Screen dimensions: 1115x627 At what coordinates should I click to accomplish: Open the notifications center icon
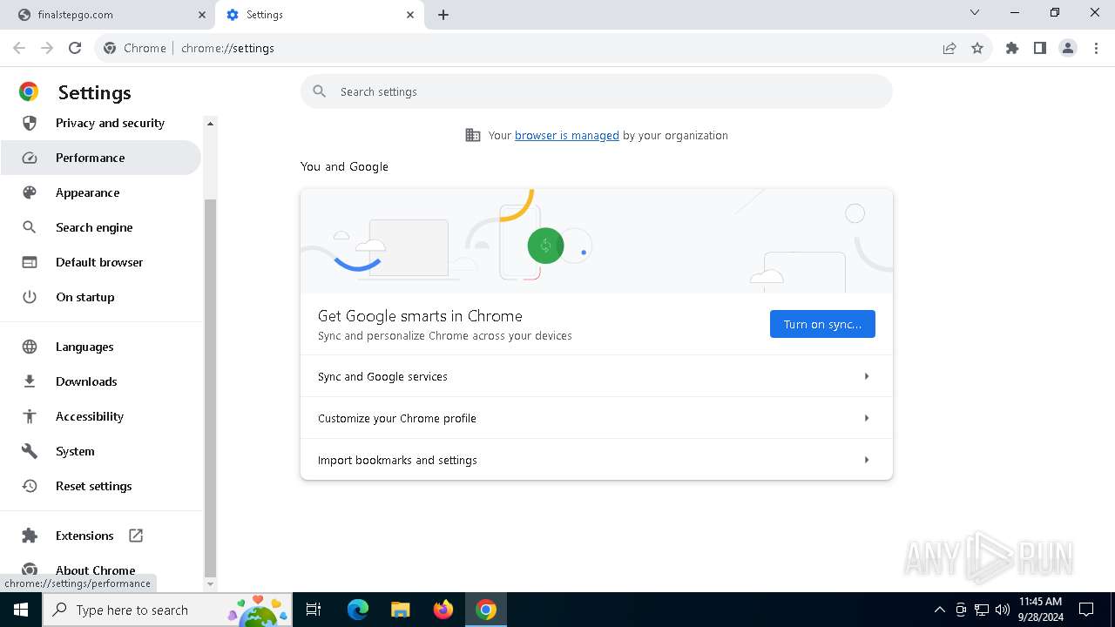click(1086, 610)
